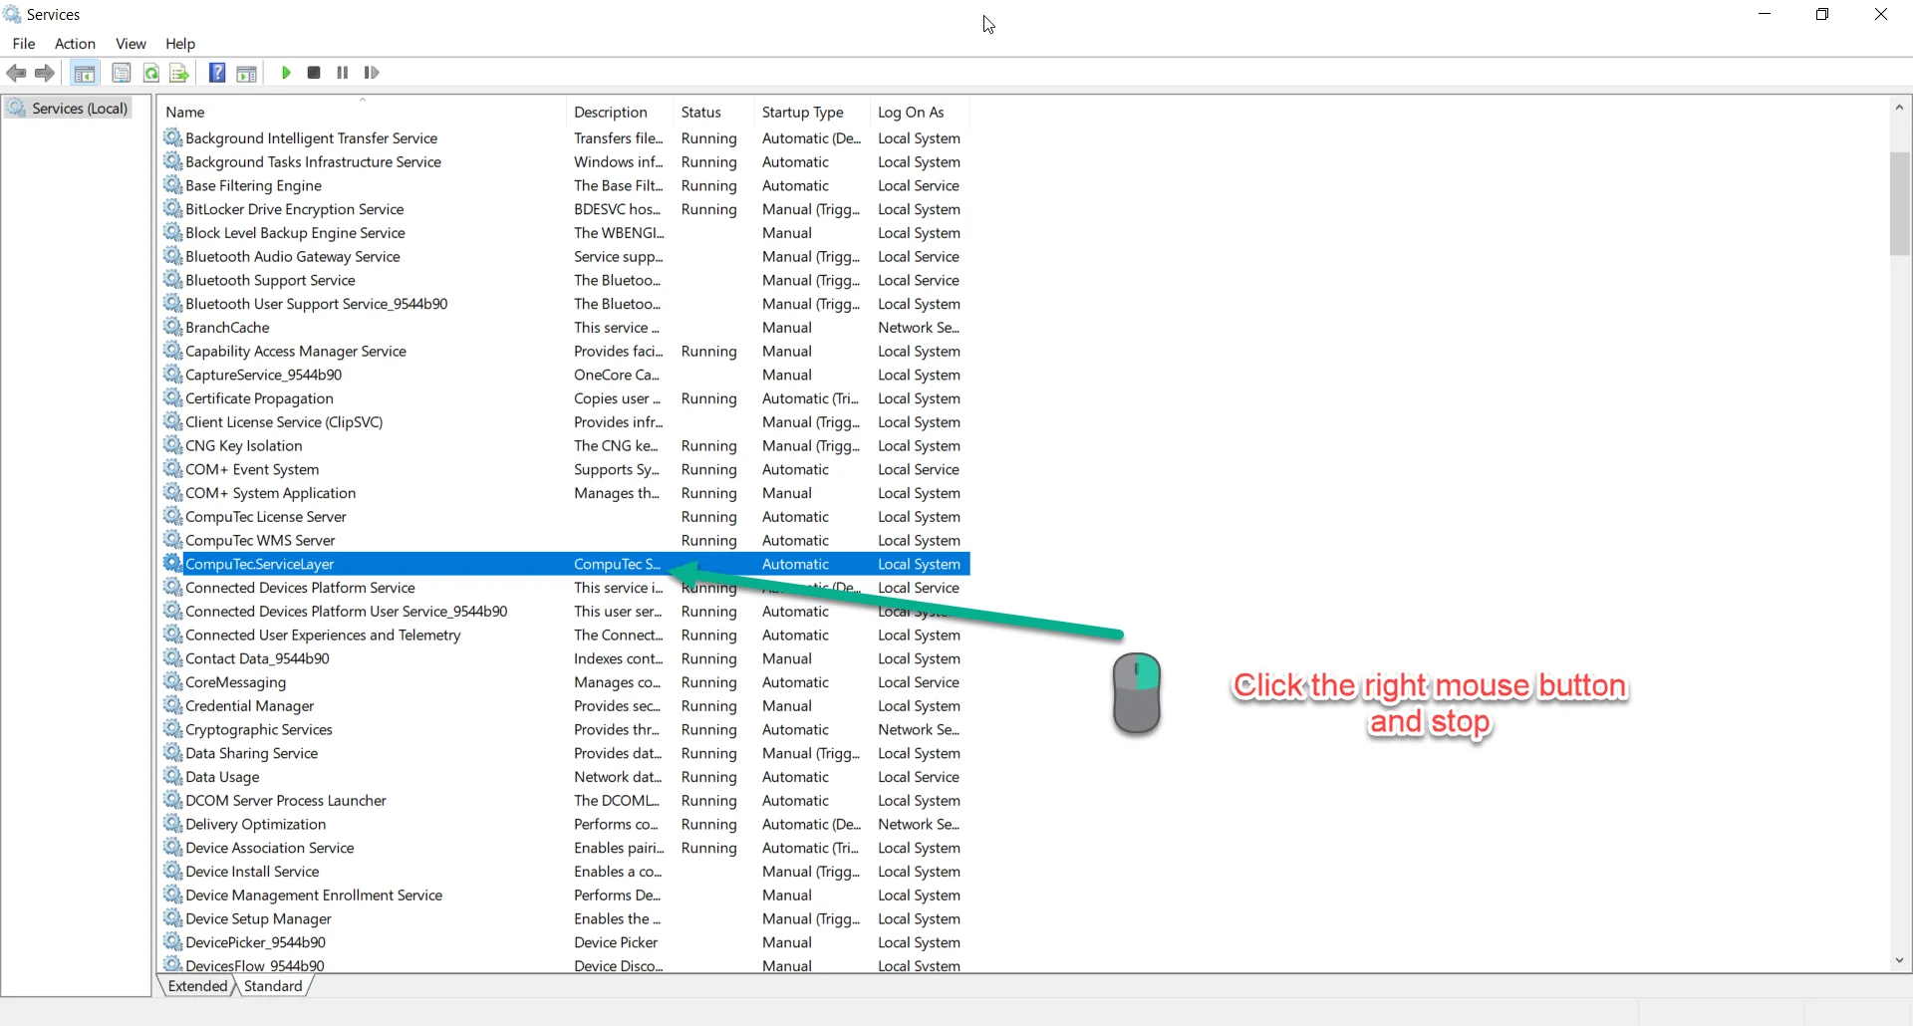1913x1026 pixels.
Task: Click the vertical scrollbar down arrow
Action: click(1899, 960)
